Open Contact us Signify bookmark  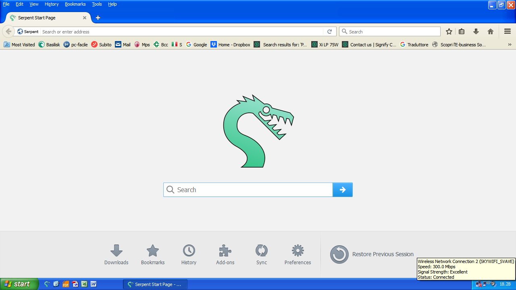(369, 45)
